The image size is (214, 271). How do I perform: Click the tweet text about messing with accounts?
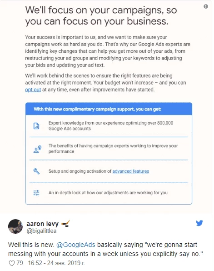[x=105, y=249]
